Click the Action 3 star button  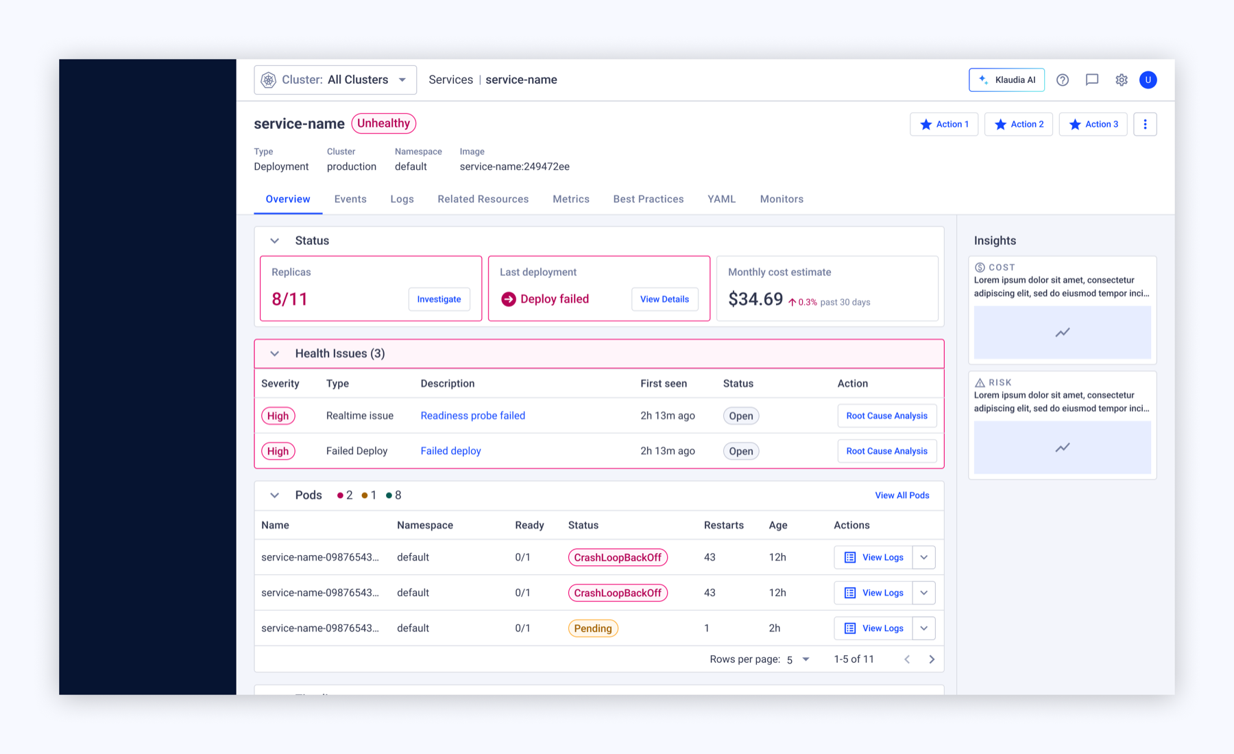tap(1093, 124)
